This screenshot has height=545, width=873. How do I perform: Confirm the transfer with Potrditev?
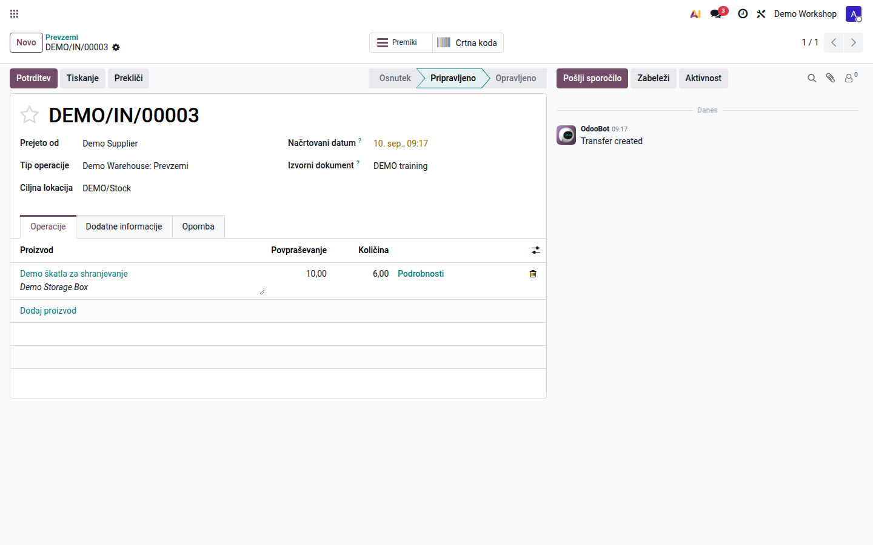pyautogui.click(x=33, y=78)
